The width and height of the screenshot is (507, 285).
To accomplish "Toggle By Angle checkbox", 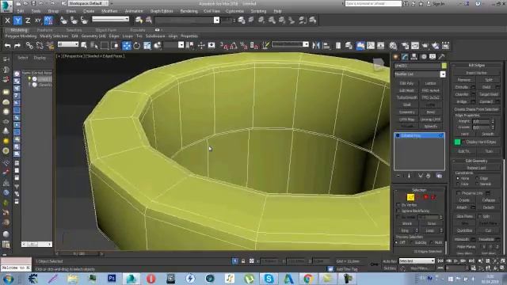I will (398, 217).
